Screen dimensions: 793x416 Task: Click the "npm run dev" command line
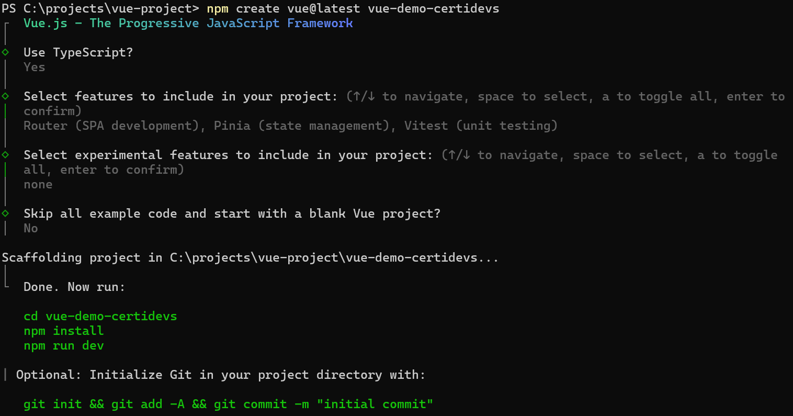(x=64, y=346)
